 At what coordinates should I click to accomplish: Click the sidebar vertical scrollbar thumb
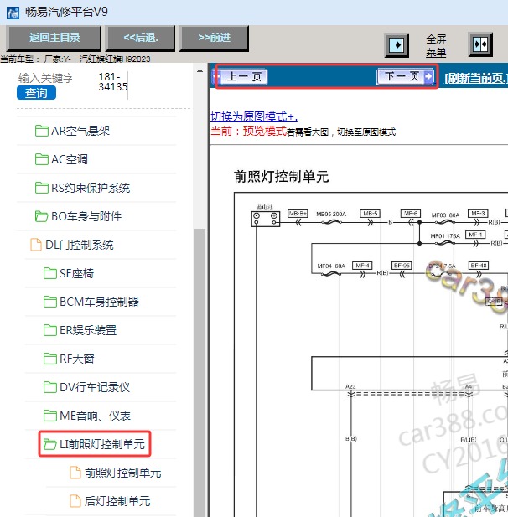click(200, 373)
